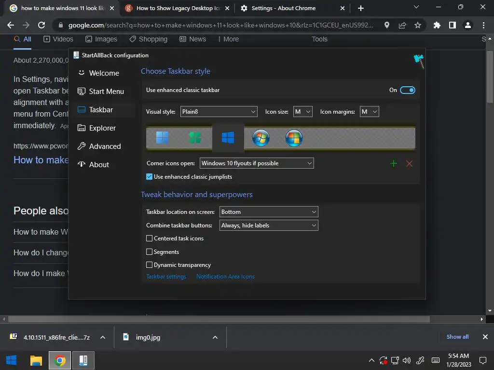Open Taskbar location on screen dropdown
The image size is (494, 370).
click(269, 212)
